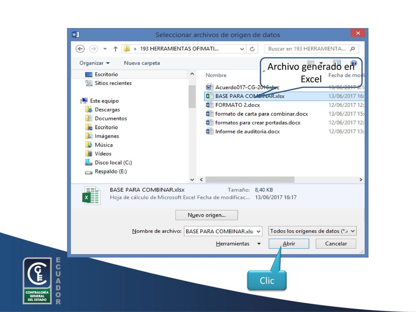Screen dimensions: 416x312
Task: Select file FORMATO 2.docx
Action: pos(237,105)
